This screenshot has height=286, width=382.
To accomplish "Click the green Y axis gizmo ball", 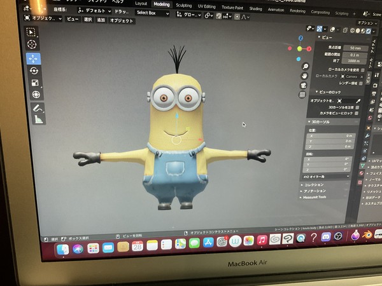I will [300, 49].
